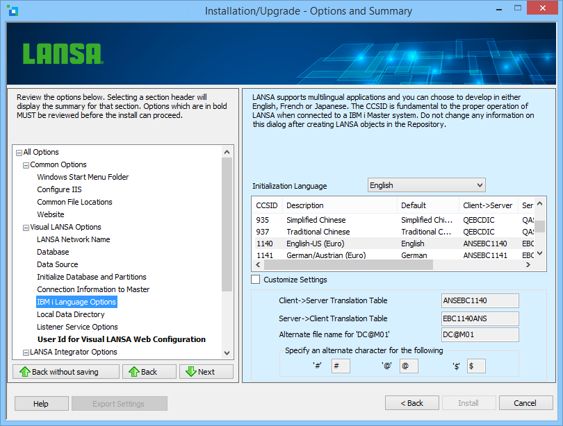Enable the Customize Settings checkbox

tap(255, 280)
